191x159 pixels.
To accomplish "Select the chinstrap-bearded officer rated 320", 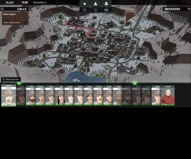I will 108,95.
